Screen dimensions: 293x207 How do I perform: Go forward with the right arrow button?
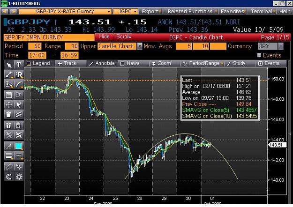14,11
